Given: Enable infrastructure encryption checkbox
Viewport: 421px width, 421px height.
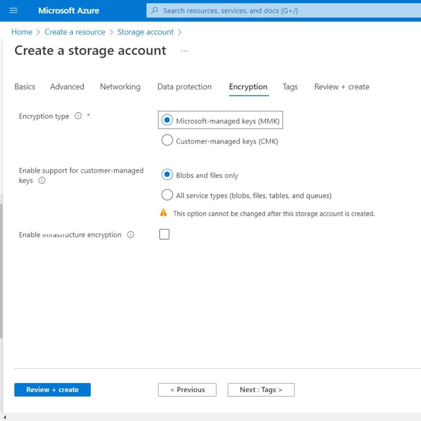Looking at the screenshot, I should 164,234.
